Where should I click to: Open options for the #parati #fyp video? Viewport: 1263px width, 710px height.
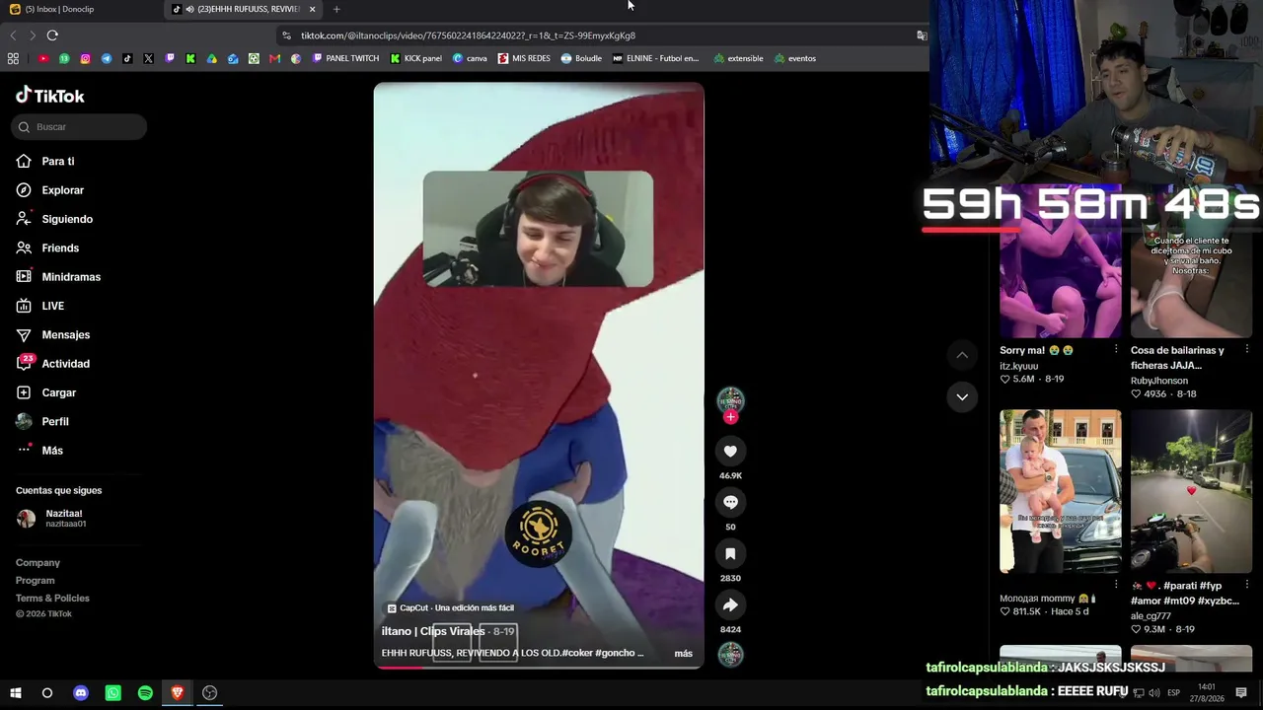[x=1246, y=585]
